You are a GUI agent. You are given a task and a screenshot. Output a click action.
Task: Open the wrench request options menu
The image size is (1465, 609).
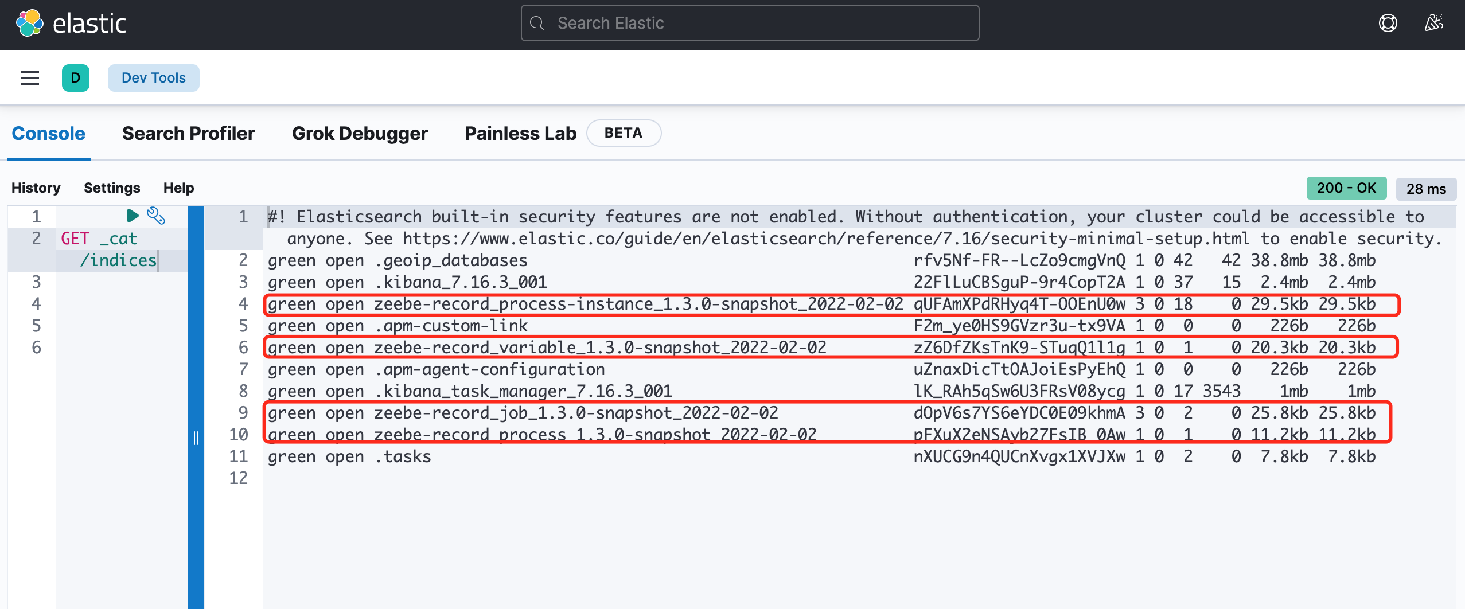pyautogui.click(x=156, y=216)
